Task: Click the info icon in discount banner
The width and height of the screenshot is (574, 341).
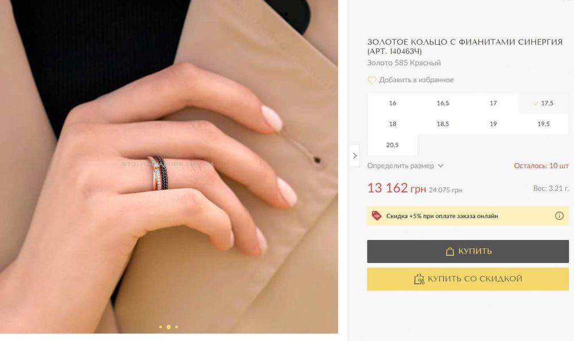Action: point(559,216)
